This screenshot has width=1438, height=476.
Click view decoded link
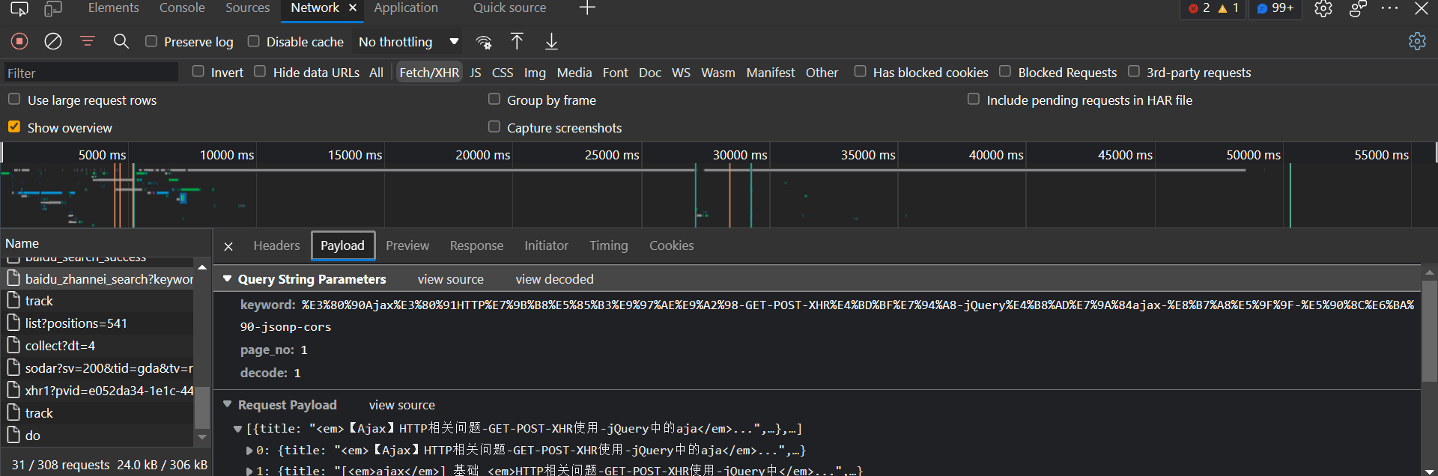[x=555, y=279]
